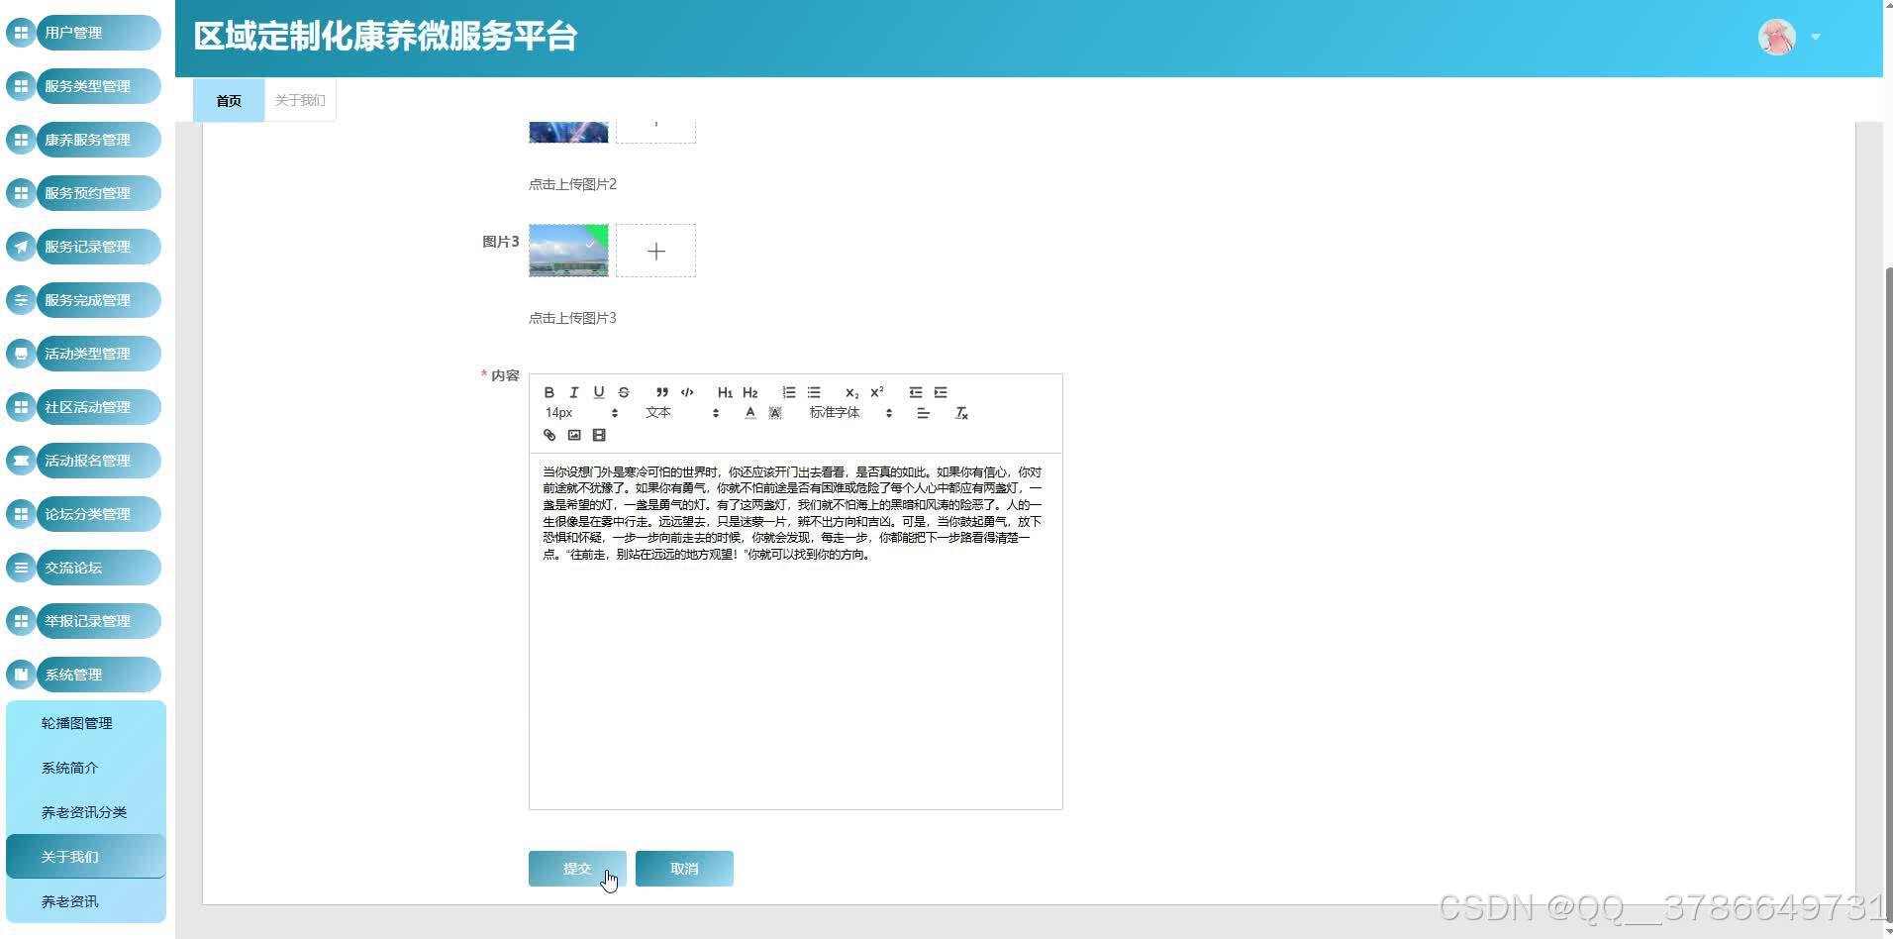
Task: Open 系统简介 in sidebar
Action: coord(86,768)
